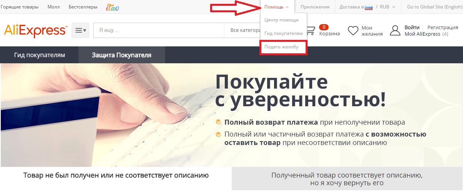The image size is (463, 191).
Task: Click the Горящие товары link
Action: click(x=20, y=7)
